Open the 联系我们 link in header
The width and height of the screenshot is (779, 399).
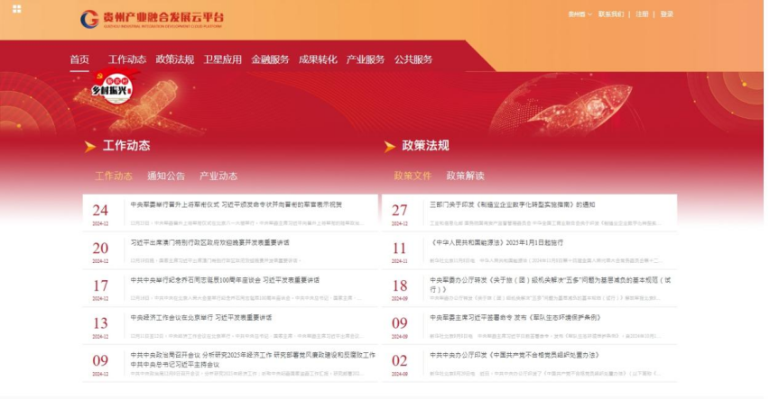tap(611, 14)
